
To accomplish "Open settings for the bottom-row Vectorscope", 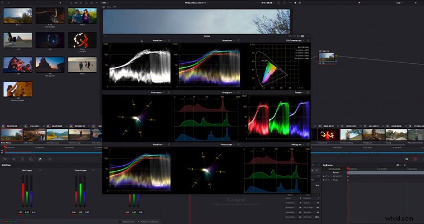I will 239,144.
